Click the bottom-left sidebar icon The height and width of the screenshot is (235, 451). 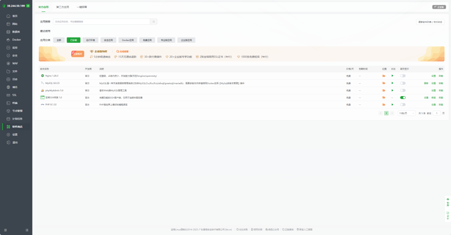click(x=5, y=230)
